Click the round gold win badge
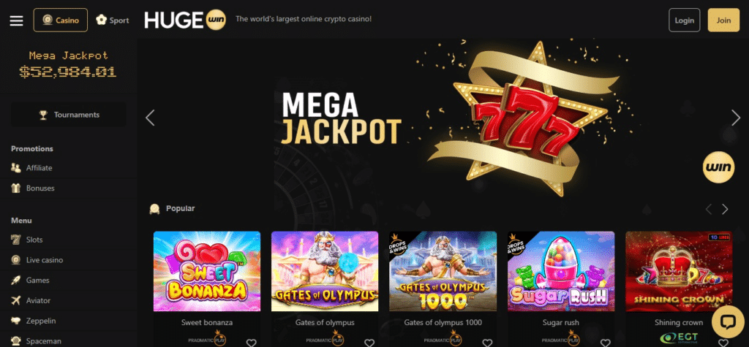Image resolution: width=749 pixels, height=347 pixels. (x=718, y=167)
